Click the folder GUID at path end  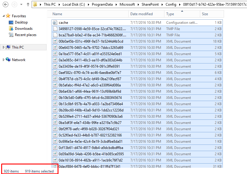pyautogui.click(x=215, y=4)
